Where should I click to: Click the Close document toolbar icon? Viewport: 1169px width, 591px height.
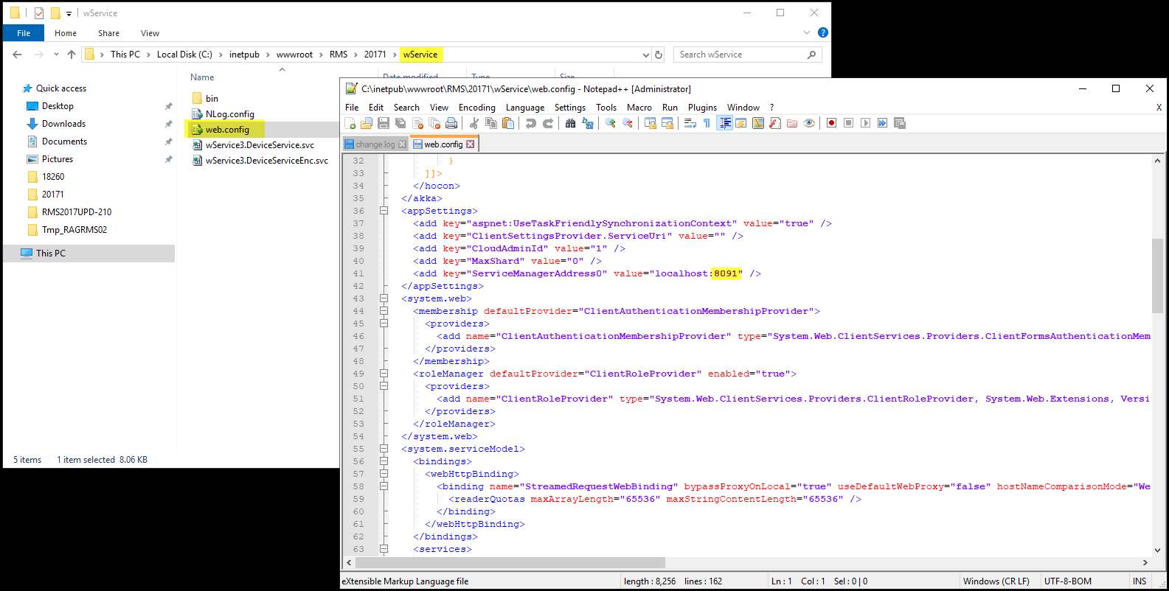tap(417, 123)
